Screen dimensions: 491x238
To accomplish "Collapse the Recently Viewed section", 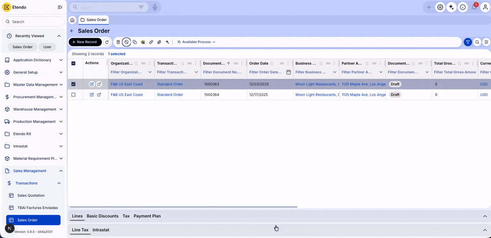I will click(59, 36).
